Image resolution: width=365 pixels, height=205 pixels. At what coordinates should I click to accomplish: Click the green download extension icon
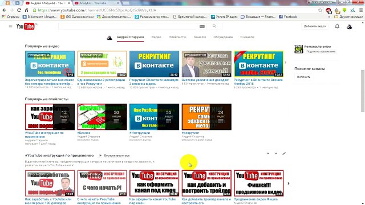tap(344, 10)
